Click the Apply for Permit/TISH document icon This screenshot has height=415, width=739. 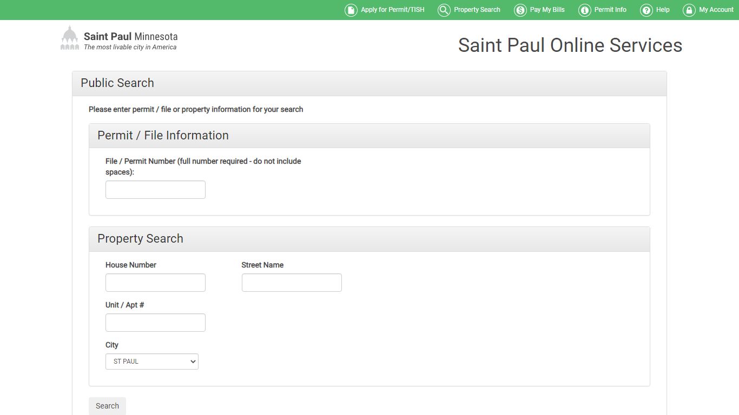(351, 10)
